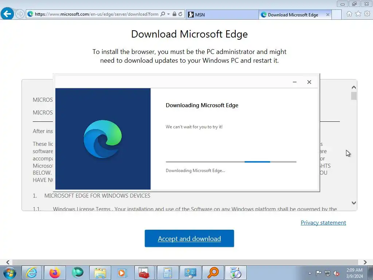The width and height of the screenshot is (373, 280).
Task: Open File Explorer folder in taskbar
Action: 100,273
